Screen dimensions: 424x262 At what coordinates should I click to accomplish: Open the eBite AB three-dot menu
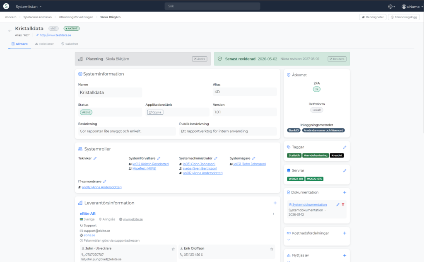274,214
